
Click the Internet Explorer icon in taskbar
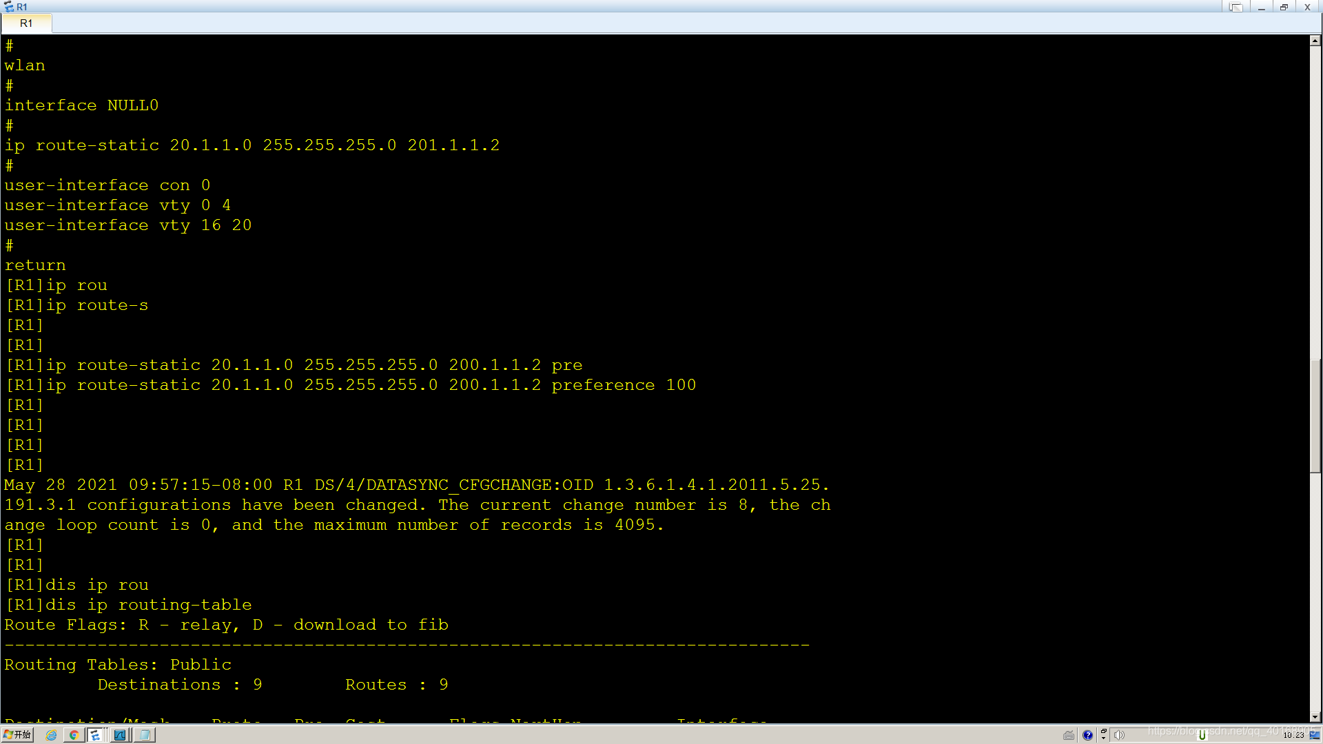pos(52,734)
